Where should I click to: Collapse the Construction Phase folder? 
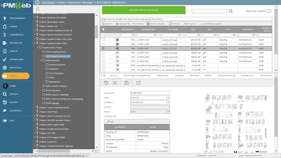point(38,47)
